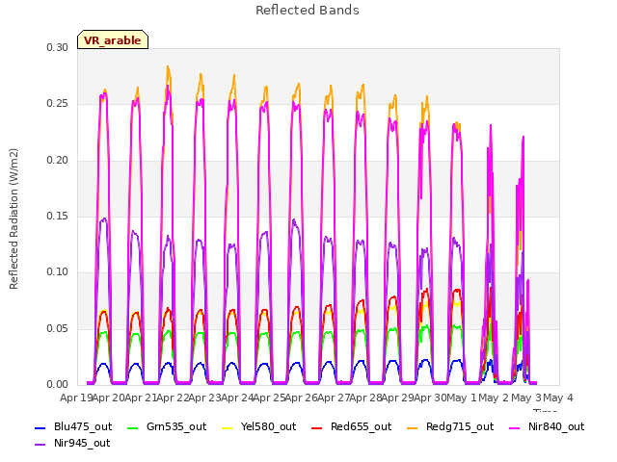The image size is (617, 462).
Task: Click the May 2 x-axis date label
Action: pyautogui.click(x=494, y=398)
